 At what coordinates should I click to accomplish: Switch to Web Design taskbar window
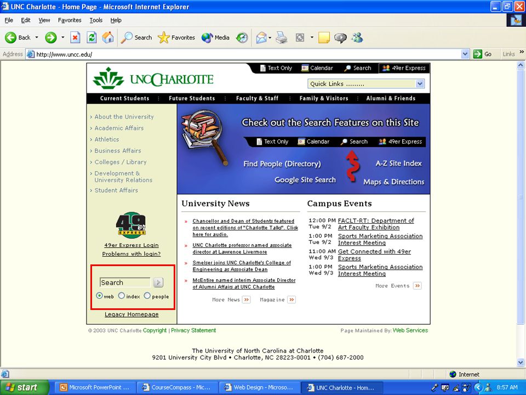click(259, 387)
